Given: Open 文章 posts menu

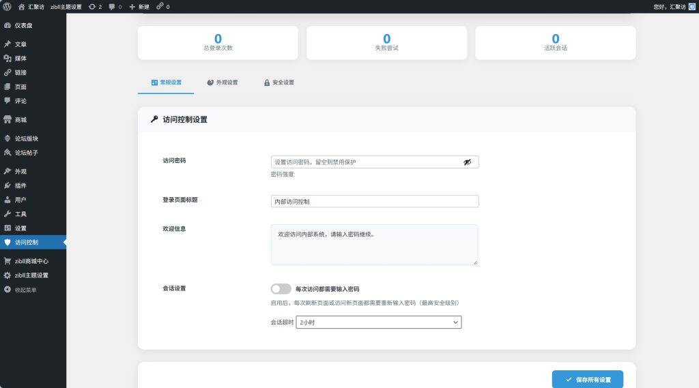Looking at the screenshot, I should click(x=33, y=44).
